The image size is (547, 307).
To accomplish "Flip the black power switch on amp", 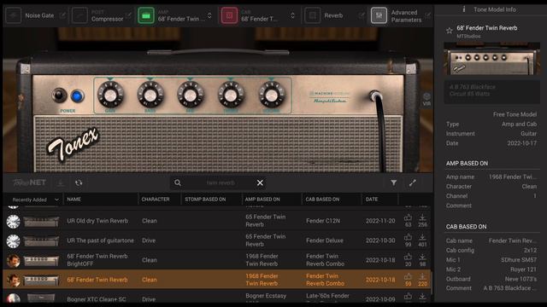I will pos(59,95).
